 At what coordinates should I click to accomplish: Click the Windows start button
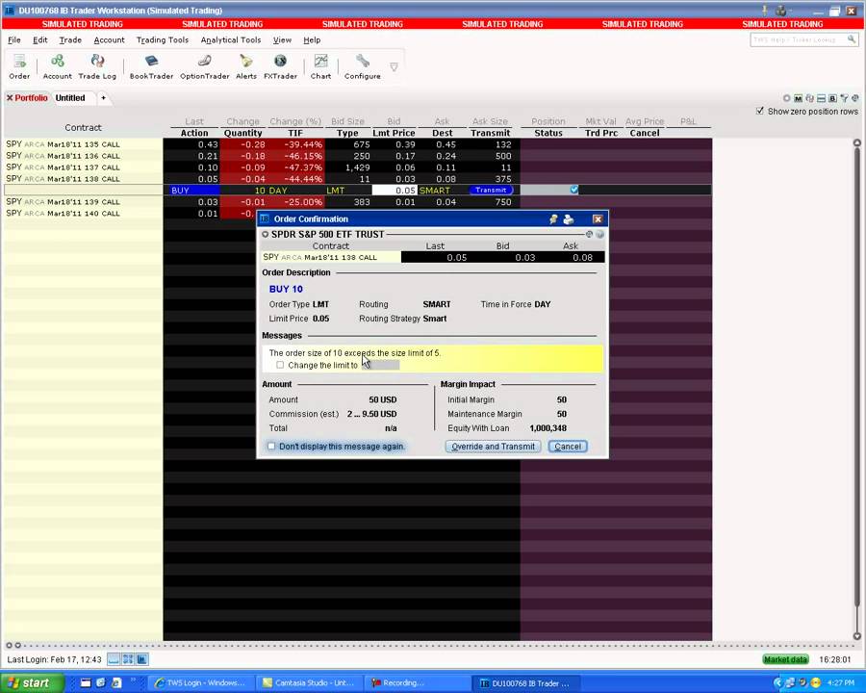pos(32,683)
